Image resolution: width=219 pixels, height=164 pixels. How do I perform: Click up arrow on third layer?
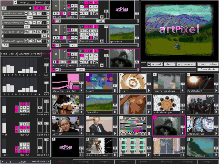click(65, 51)
